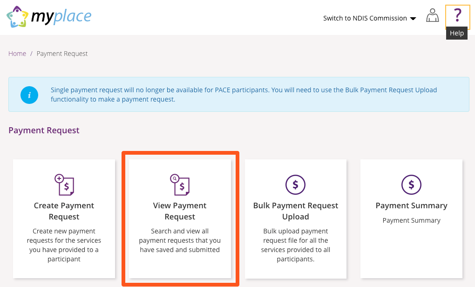Click the Payment Request breadcrumb item

pyautogui.click(x=62, y=54)
